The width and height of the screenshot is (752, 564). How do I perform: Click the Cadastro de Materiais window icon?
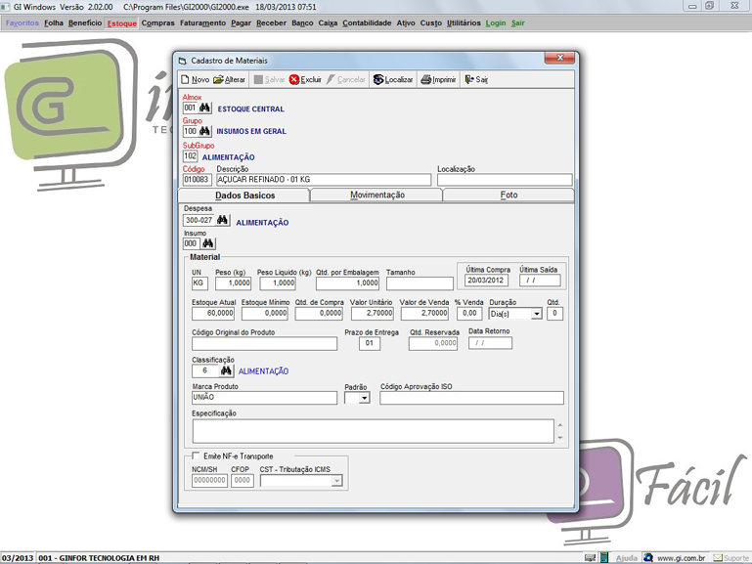click(182, 61)
